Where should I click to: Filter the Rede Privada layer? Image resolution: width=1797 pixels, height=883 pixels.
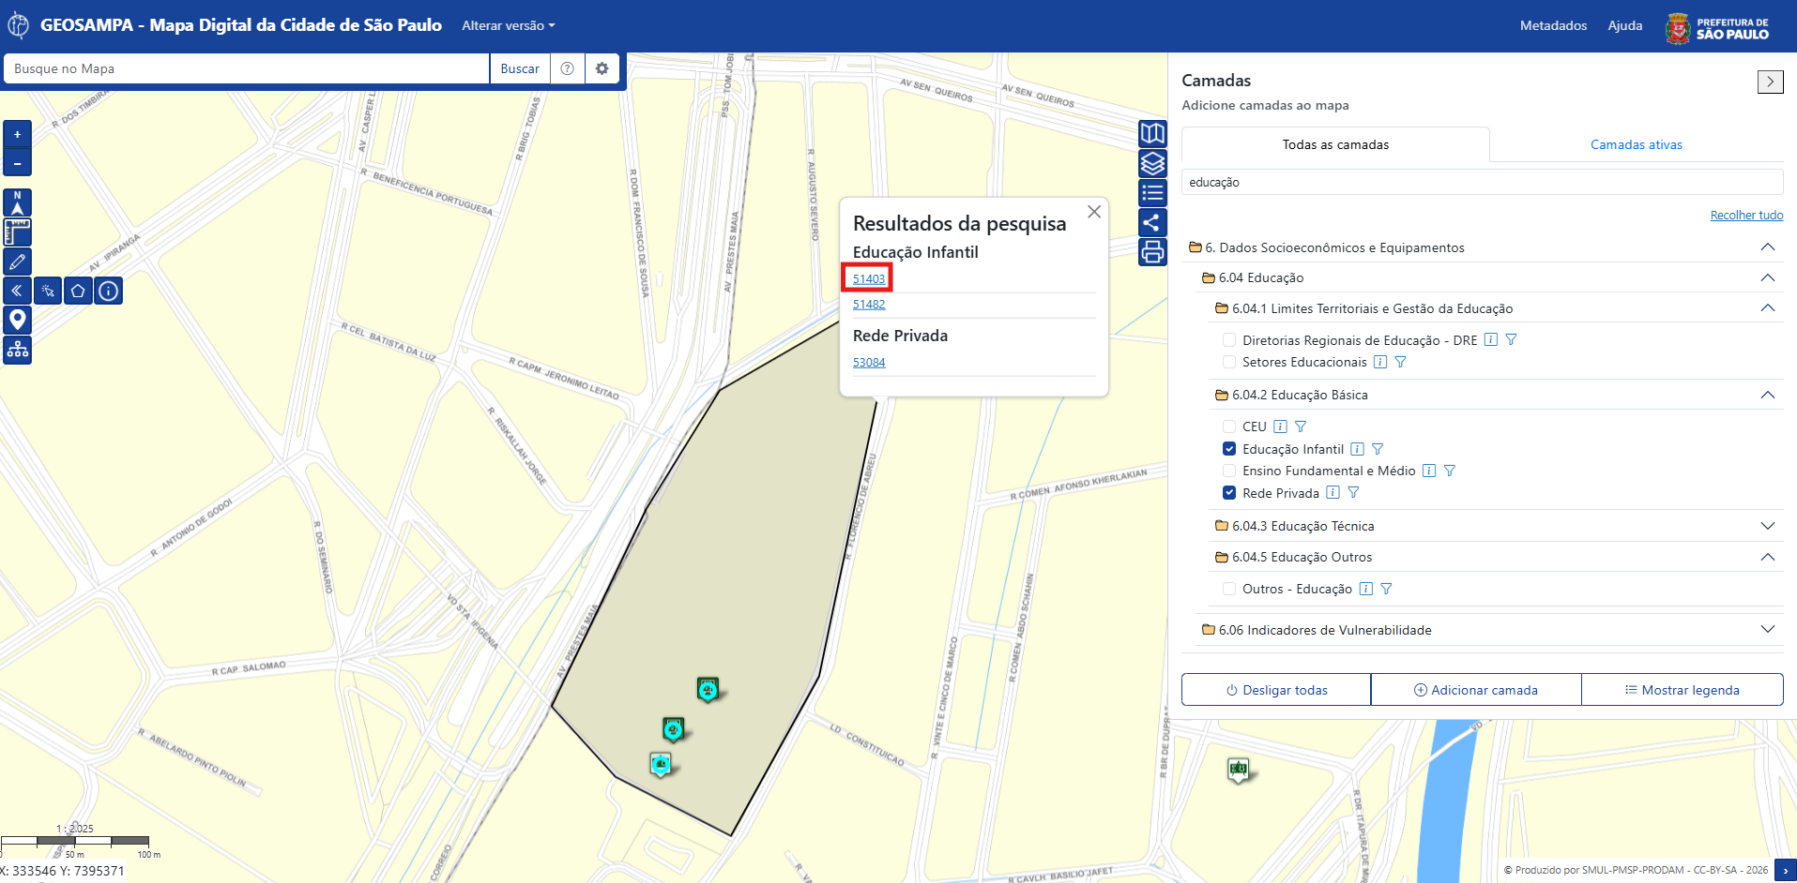1353,493
